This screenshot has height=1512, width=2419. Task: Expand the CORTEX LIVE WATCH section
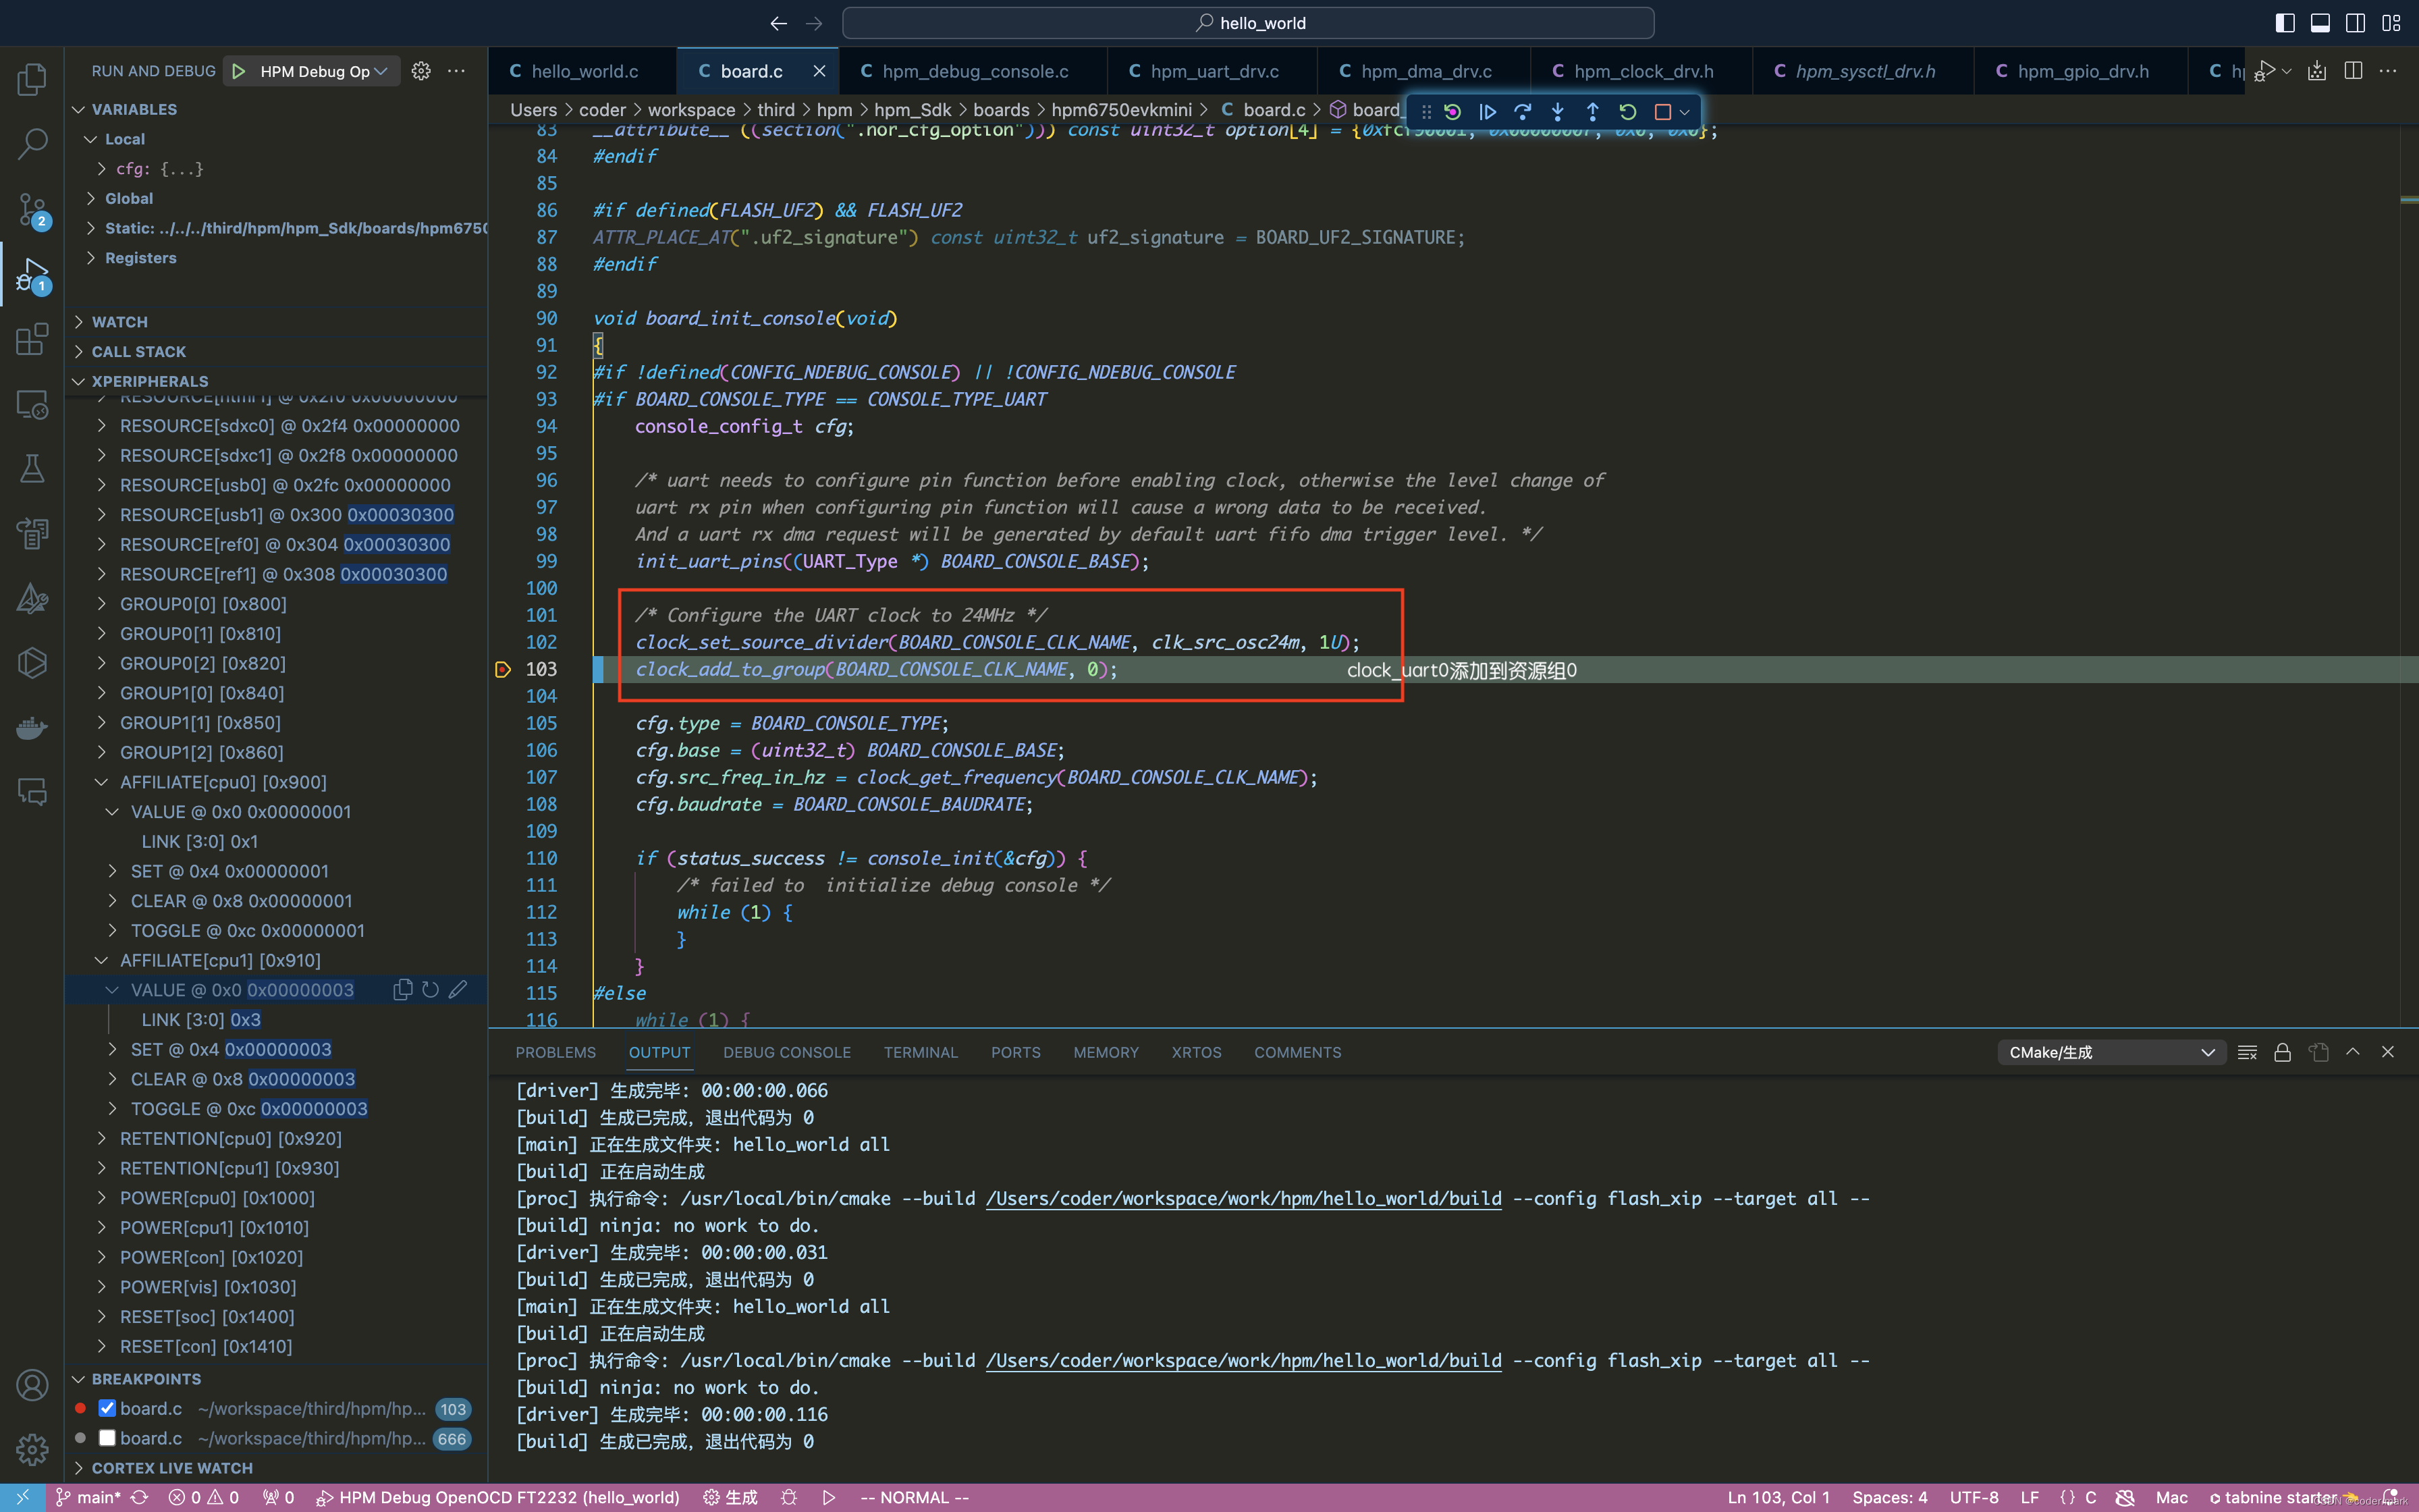(x=172, y=1468)
